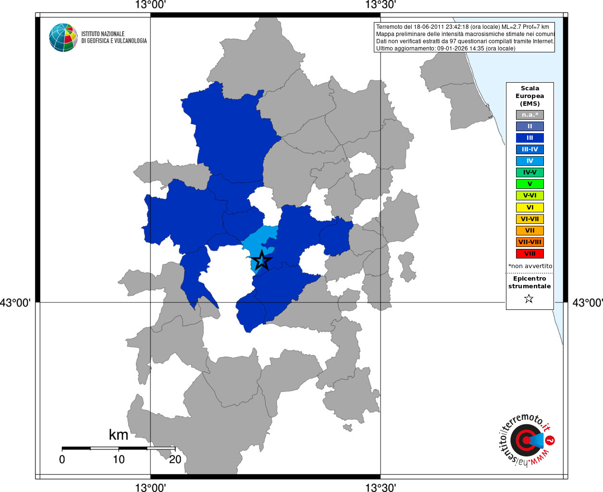Select the III-IV legend swatch
This screenshot has width=603, height=492.
(530, 149)
